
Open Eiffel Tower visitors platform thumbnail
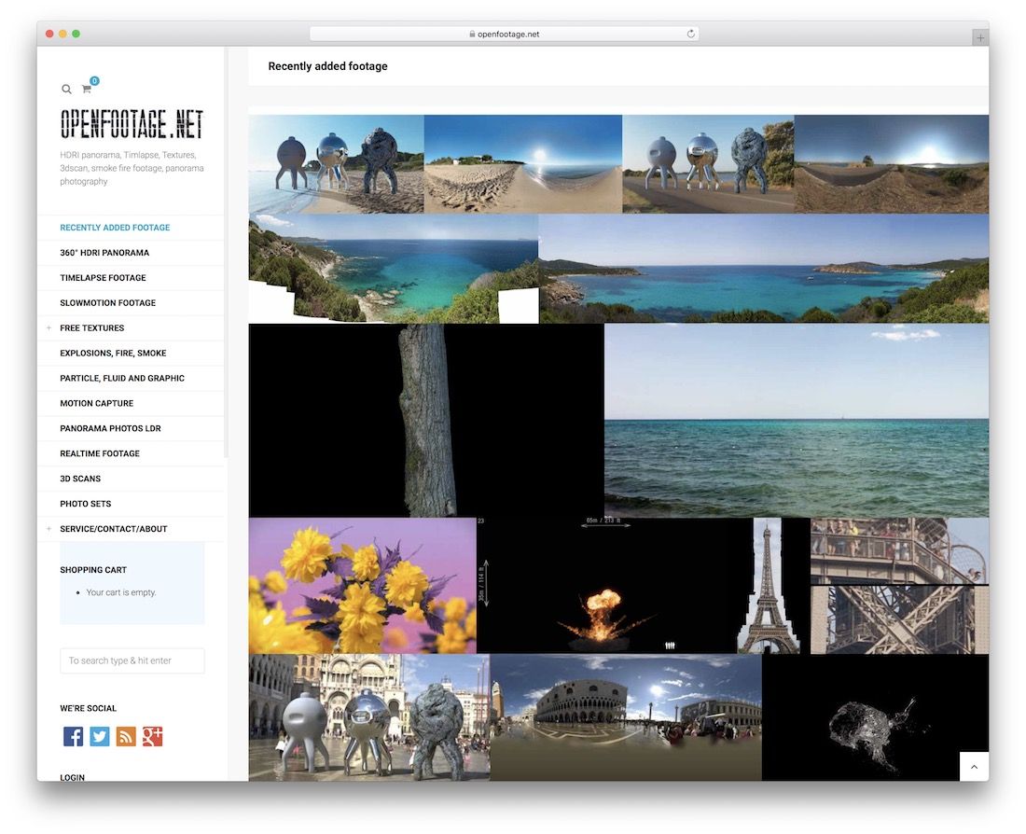click(x=900, y=550)
